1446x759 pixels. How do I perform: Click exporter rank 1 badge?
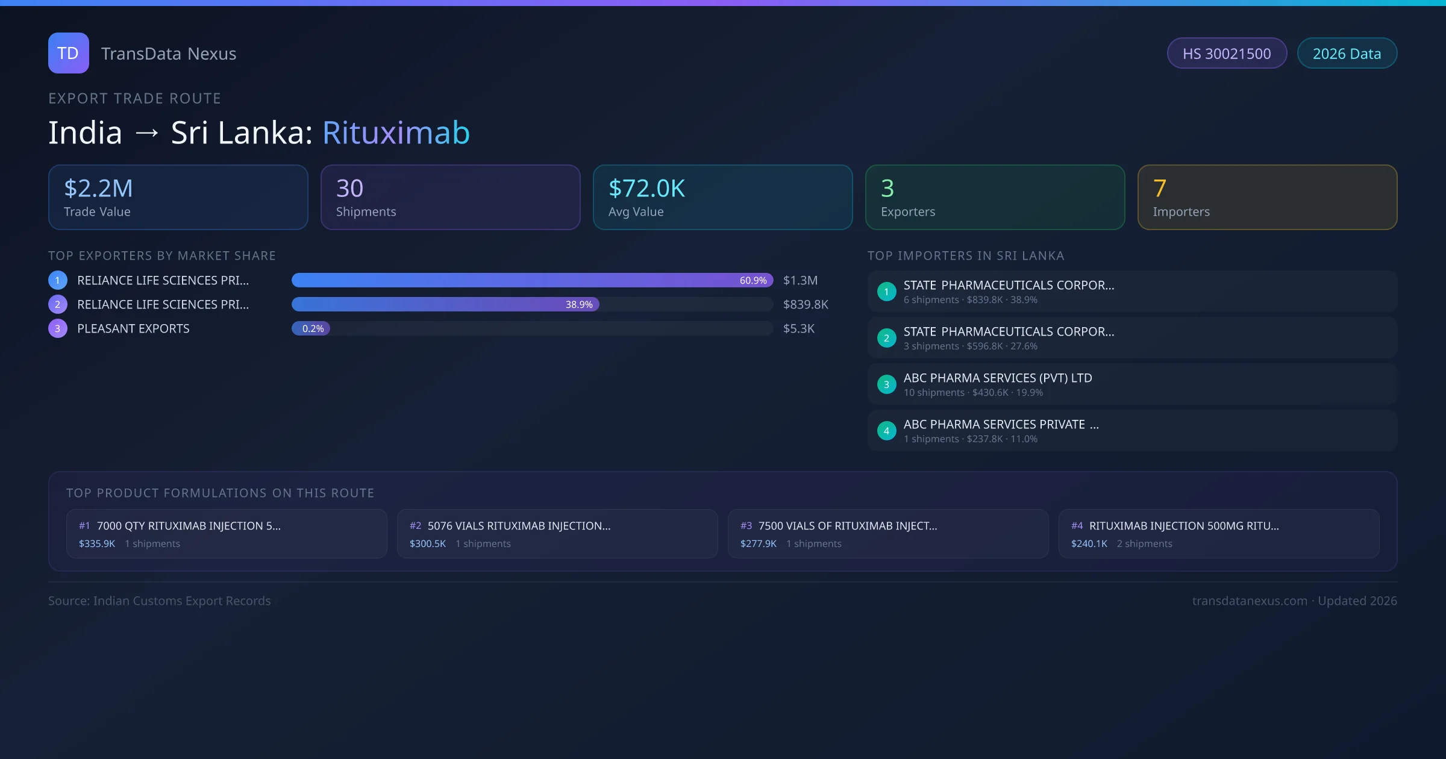click(x=58, y=280)
